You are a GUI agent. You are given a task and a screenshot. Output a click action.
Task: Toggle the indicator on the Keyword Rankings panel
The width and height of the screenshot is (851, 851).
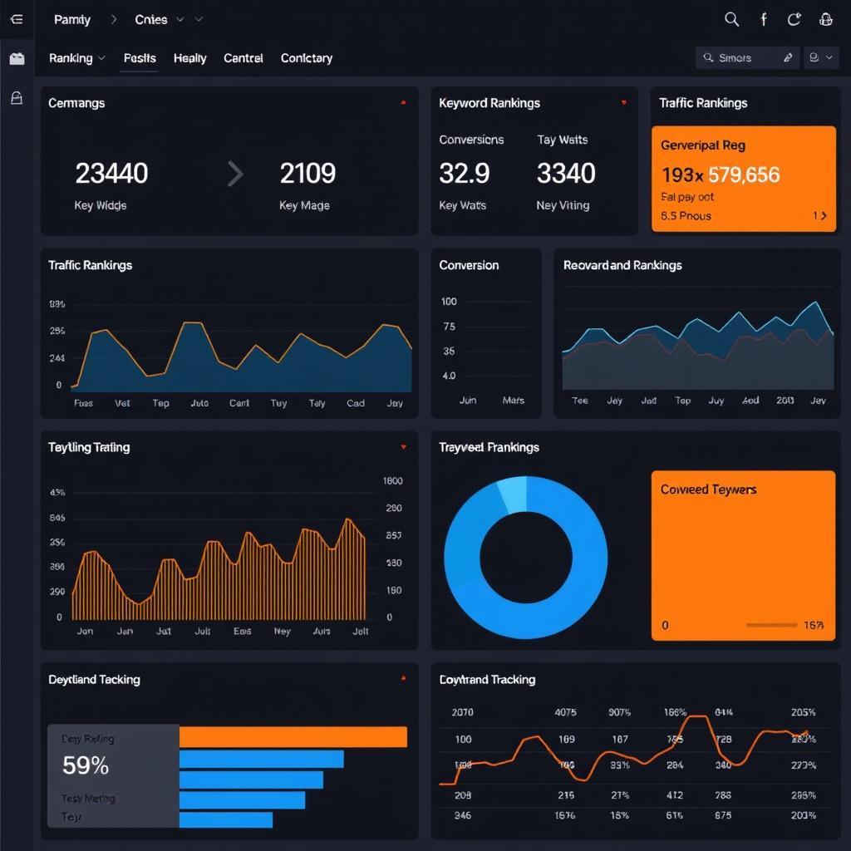(624, 103)
